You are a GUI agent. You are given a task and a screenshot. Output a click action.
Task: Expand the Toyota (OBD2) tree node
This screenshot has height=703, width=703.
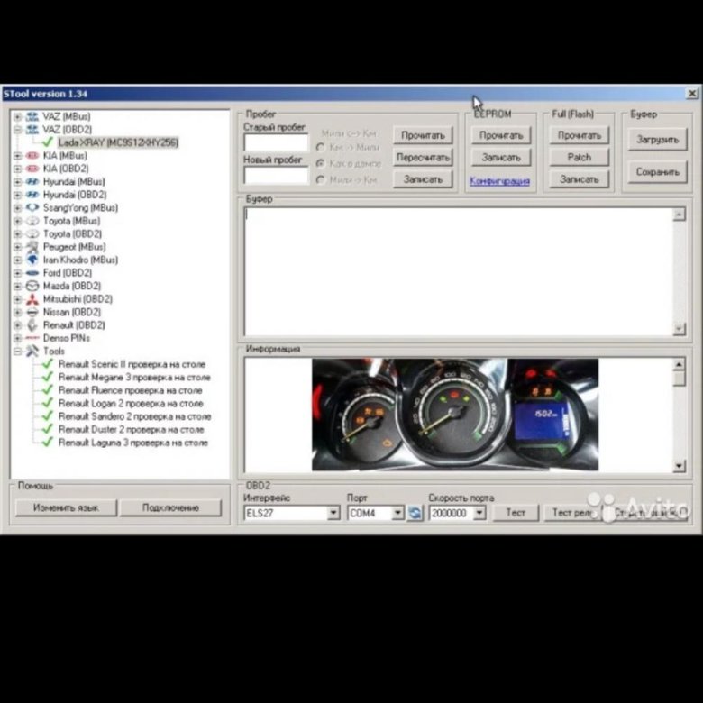[18, 233]
